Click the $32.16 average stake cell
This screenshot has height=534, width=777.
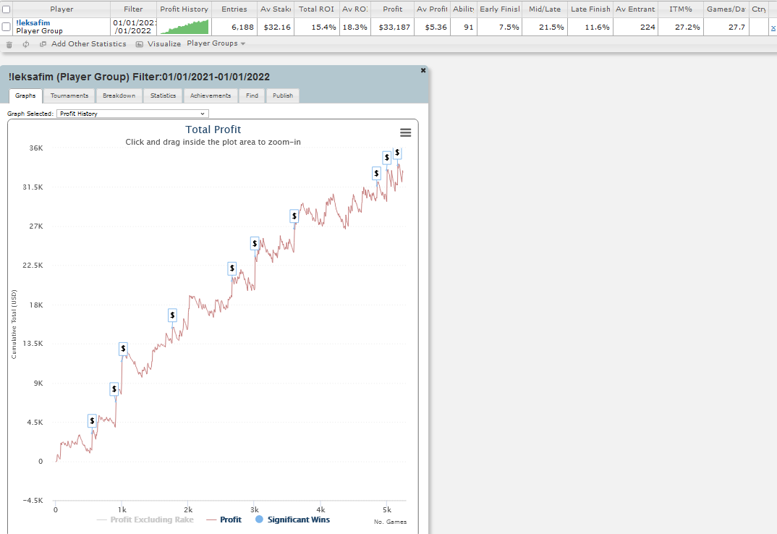point(277,27)
